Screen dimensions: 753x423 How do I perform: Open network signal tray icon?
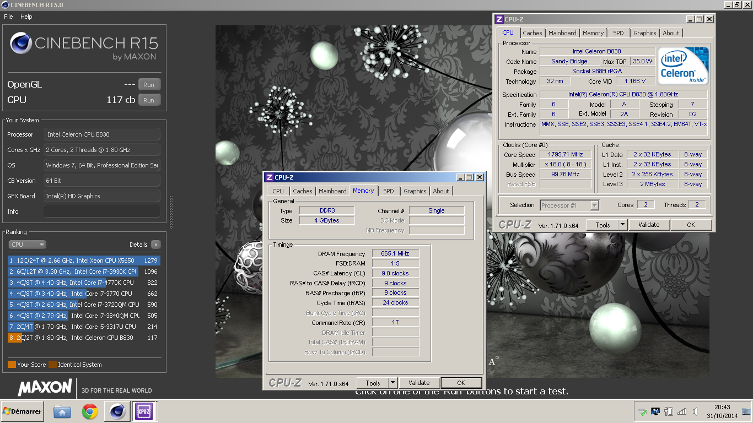pyautogui.click(x=682, y=411)
